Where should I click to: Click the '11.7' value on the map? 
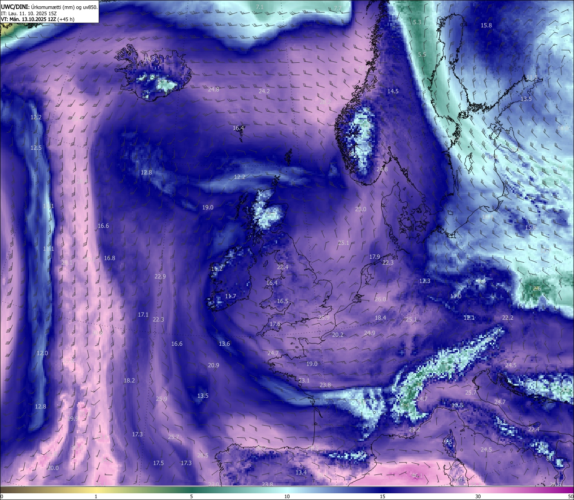click(x=230, y=296)
